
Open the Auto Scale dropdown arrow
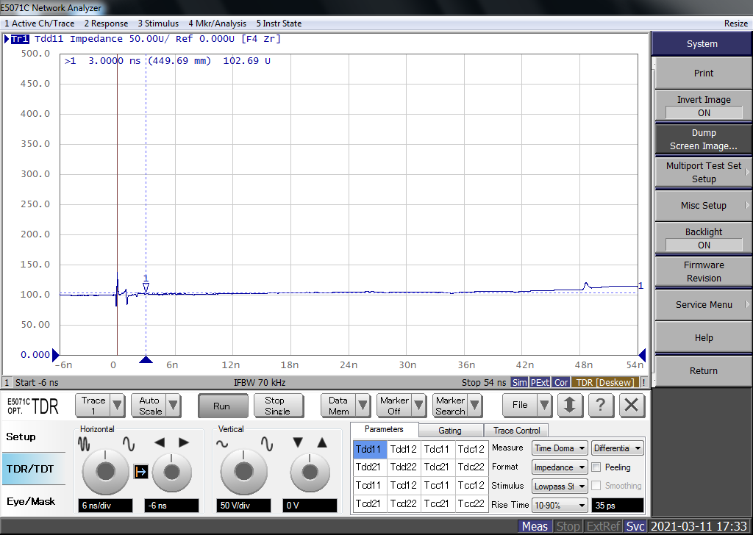[173, 405]
